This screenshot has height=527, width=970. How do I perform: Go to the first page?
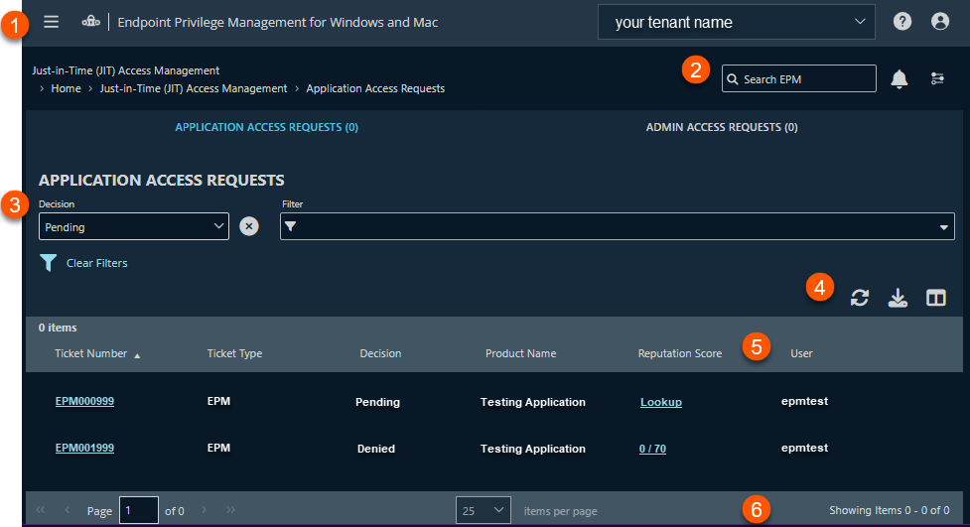(41, 510)
